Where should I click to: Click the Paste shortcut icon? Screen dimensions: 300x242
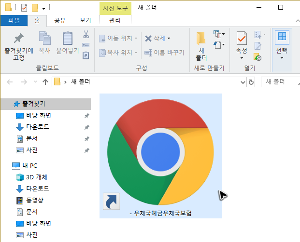pyautogui.click(x=86, y=55)
